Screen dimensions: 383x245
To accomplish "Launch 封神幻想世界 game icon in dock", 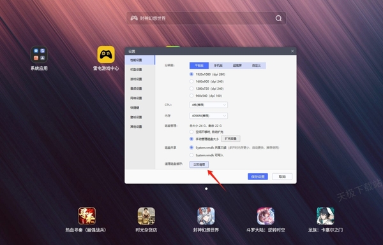I will pyautogui.click(x=206, y=216).
